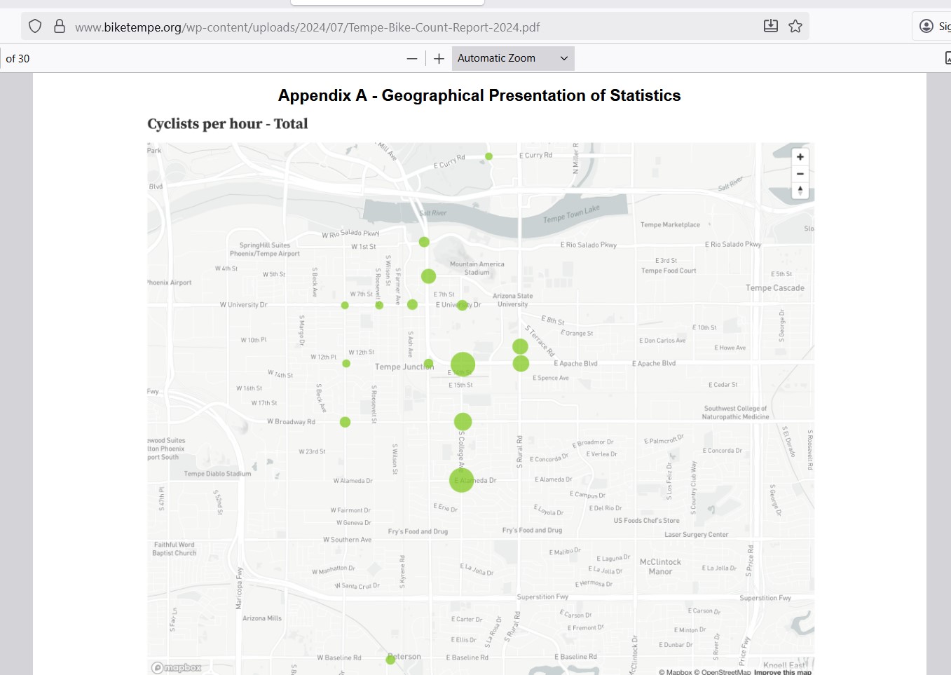Click the large green circle near Tempe Junction
The width and height of the screenshot is (951, 675).
463,364
